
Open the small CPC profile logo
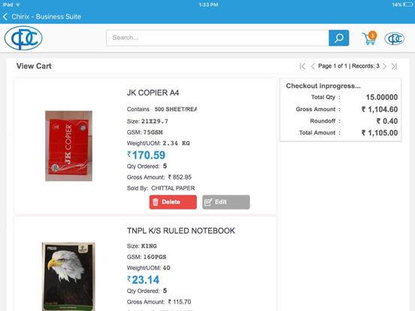pyautogui.click(x=395, y=38)
